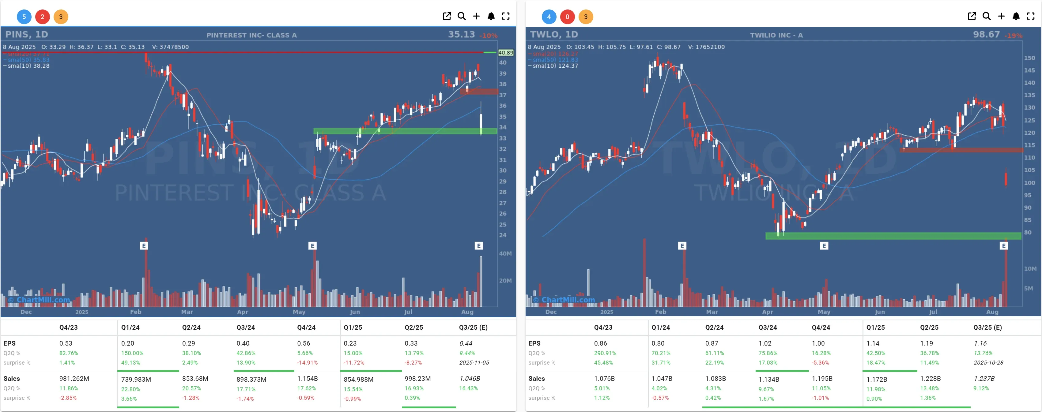1042x412 pixels.
Task: Click PINS earnings marker E in February
Action: click(x=144, y=245)
